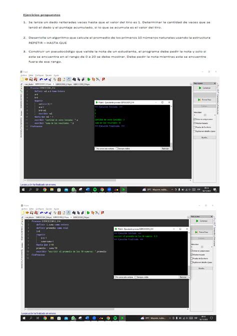237x336 pixels.
Task: Check 'No cerrar esta ventana' in EJERCICIO01 run window
Action: 104,148
